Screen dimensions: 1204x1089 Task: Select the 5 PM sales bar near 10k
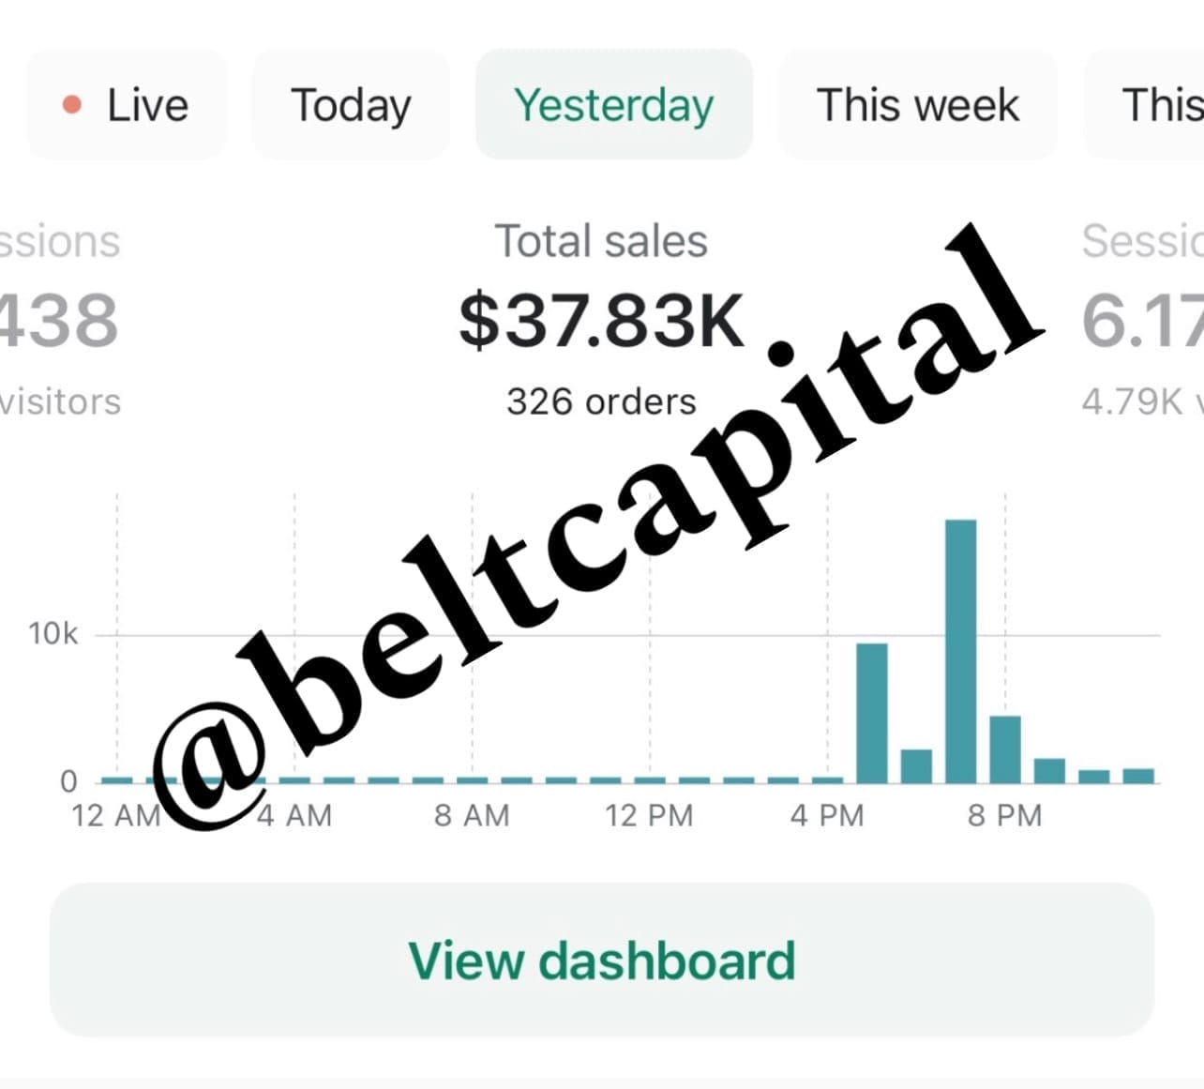click(x=872, y=713)
